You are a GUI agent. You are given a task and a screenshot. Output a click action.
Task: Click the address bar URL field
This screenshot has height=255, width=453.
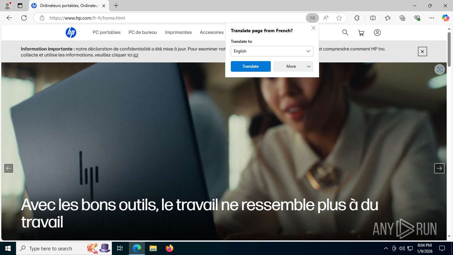coord(175,18)
